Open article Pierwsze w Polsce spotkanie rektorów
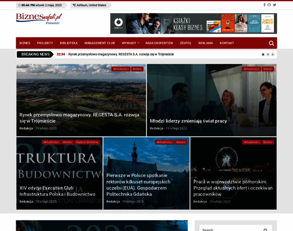The width and height of the screenshot is (293, 231). (x=138, y=185)
